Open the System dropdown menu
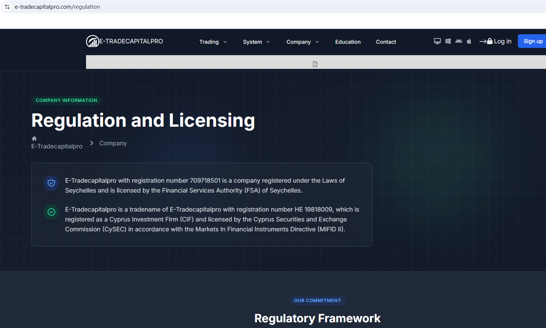546x328 pixels. [x=256, y=42]
